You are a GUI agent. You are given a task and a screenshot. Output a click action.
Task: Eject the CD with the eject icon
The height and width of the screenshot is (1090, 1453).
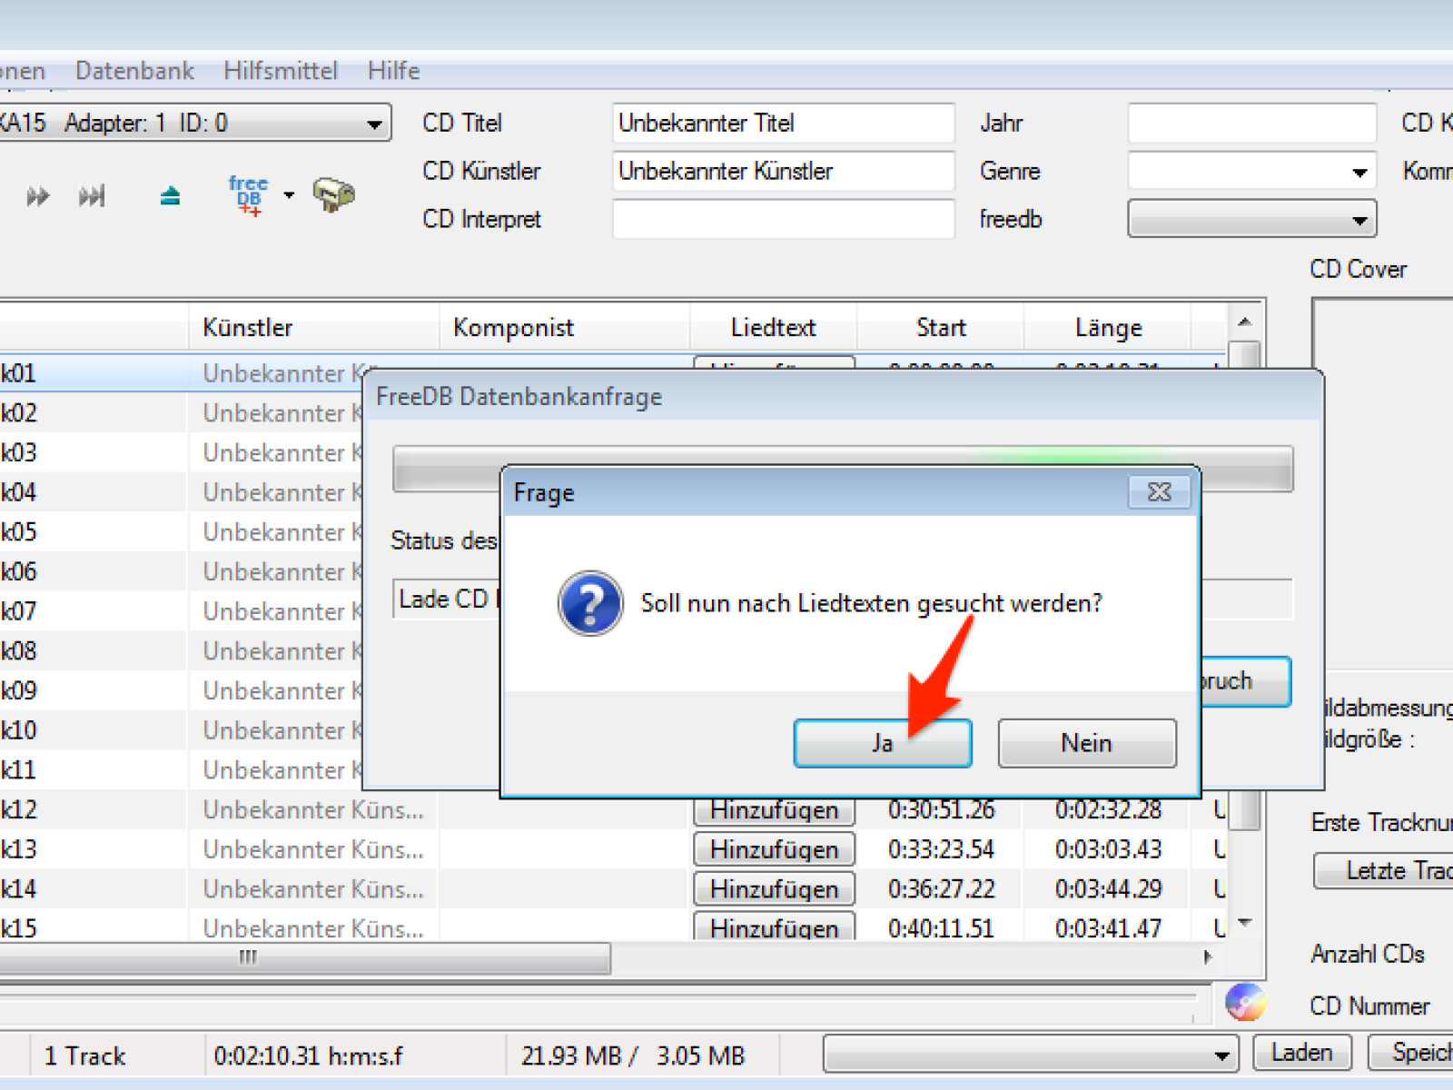170,196
